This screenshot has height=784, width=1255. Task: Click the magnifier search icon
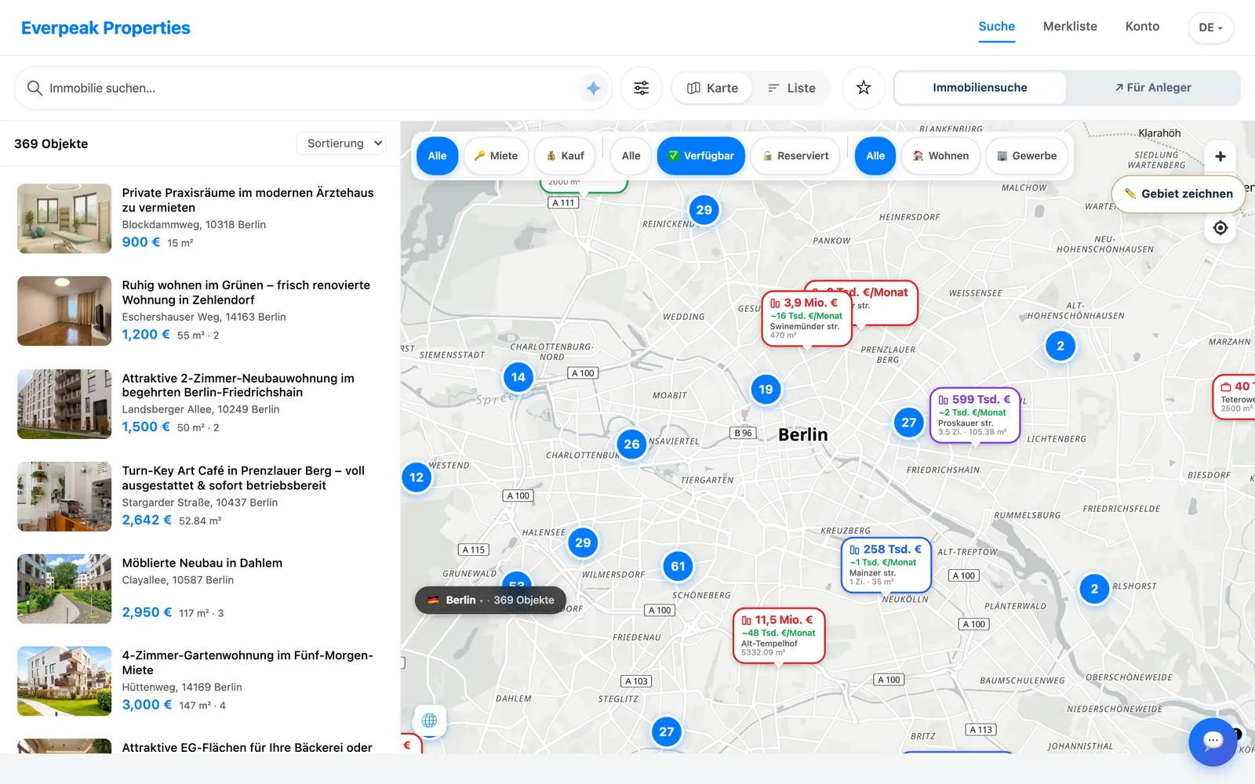tap(35, 88)
